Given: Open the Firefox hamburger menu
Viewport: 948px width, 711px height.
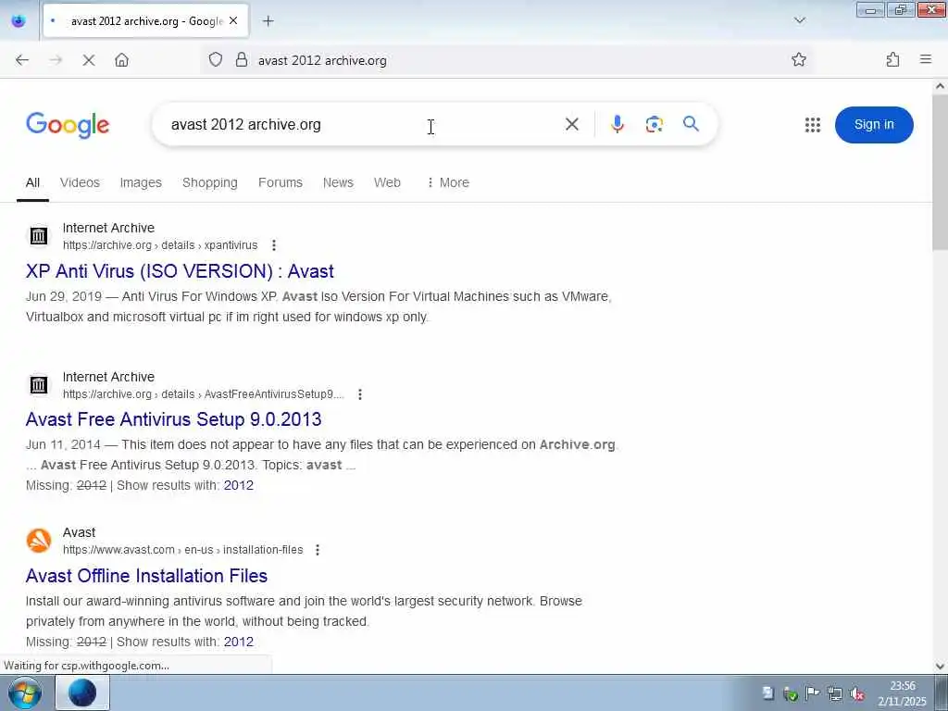Looking at the screenshot, I should [x=925, y=59].
